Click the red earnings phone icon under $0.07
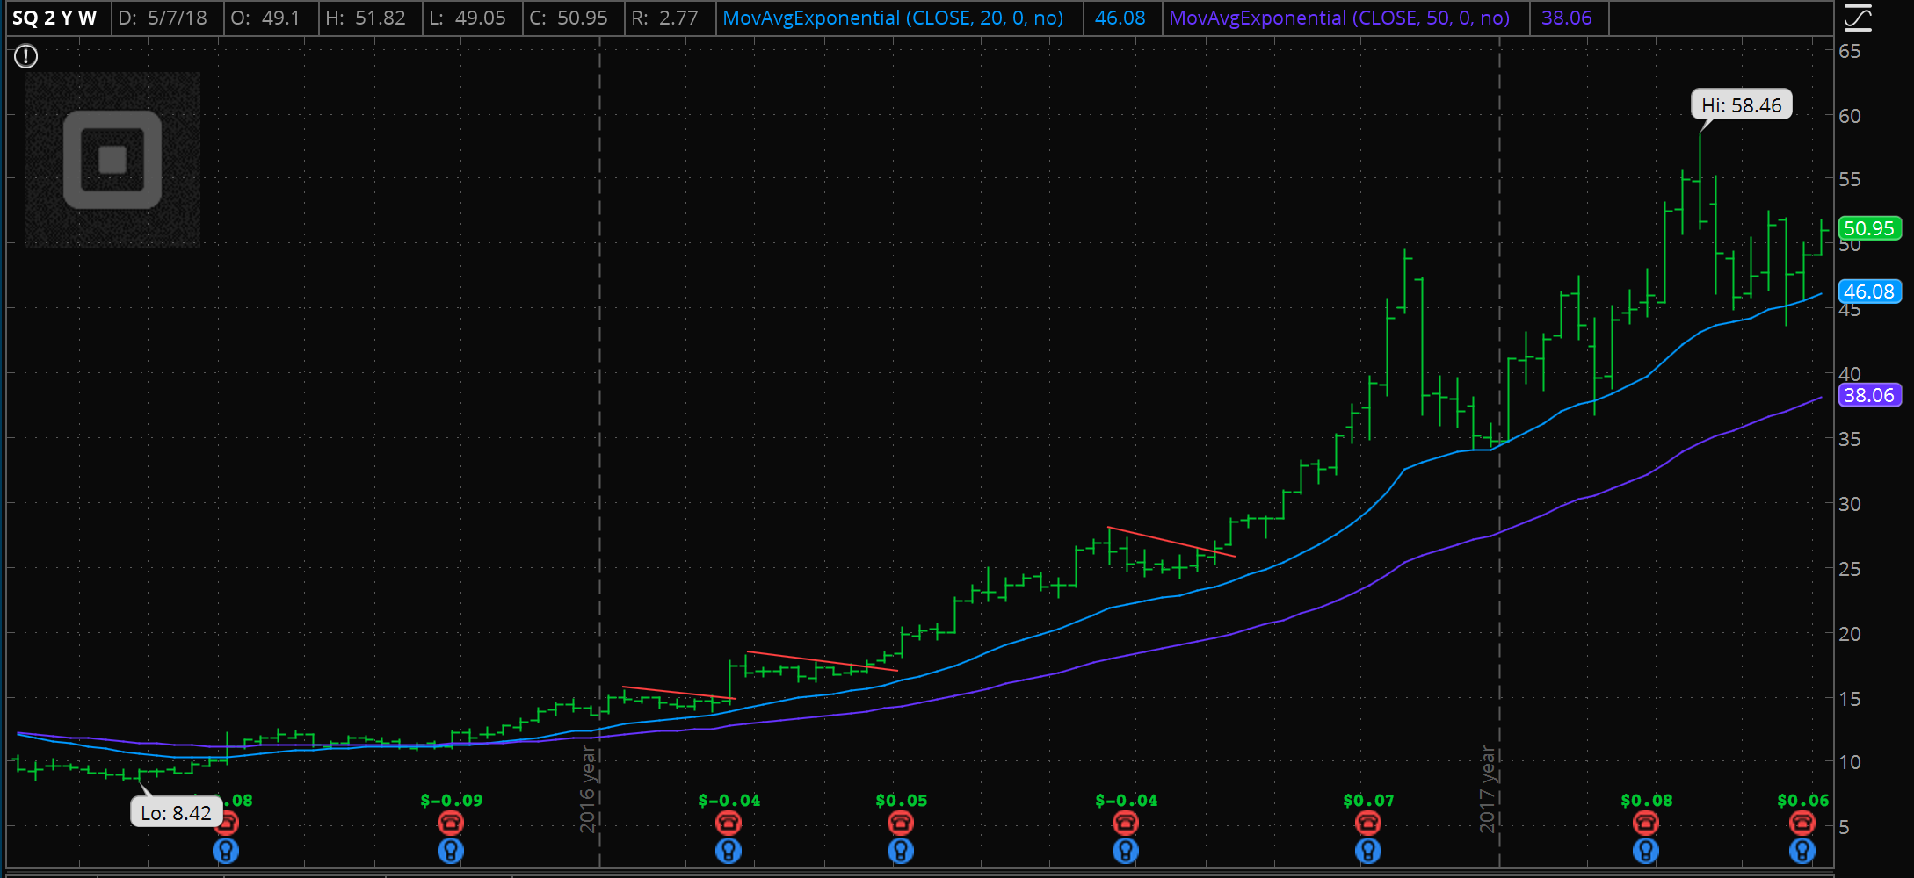The height and width of the screenshot is (878, 1914). click(1368, 823)
